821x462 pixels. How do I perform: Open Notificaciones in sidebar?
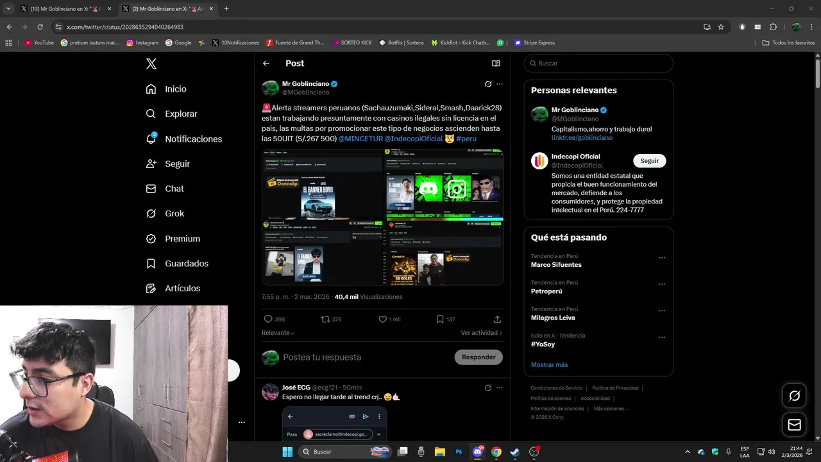click(x=183, y=139)
